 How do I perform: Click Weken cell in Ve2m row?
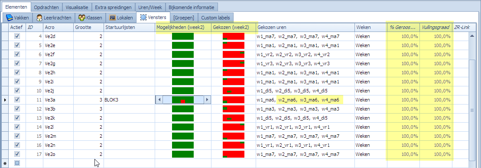tap(371, 136)
